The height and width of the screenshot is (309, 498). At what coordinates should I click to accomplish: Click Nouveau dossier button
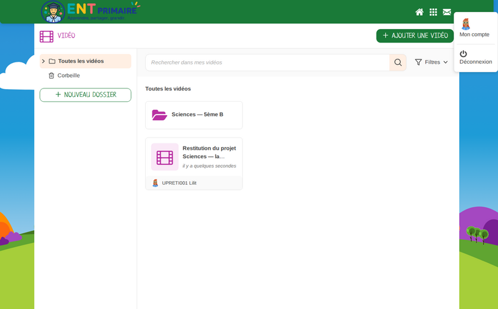[86, 95]
